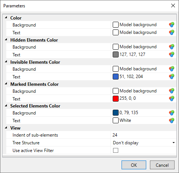
Task: Click the Cancel button
Action: [x=162, y=165]
